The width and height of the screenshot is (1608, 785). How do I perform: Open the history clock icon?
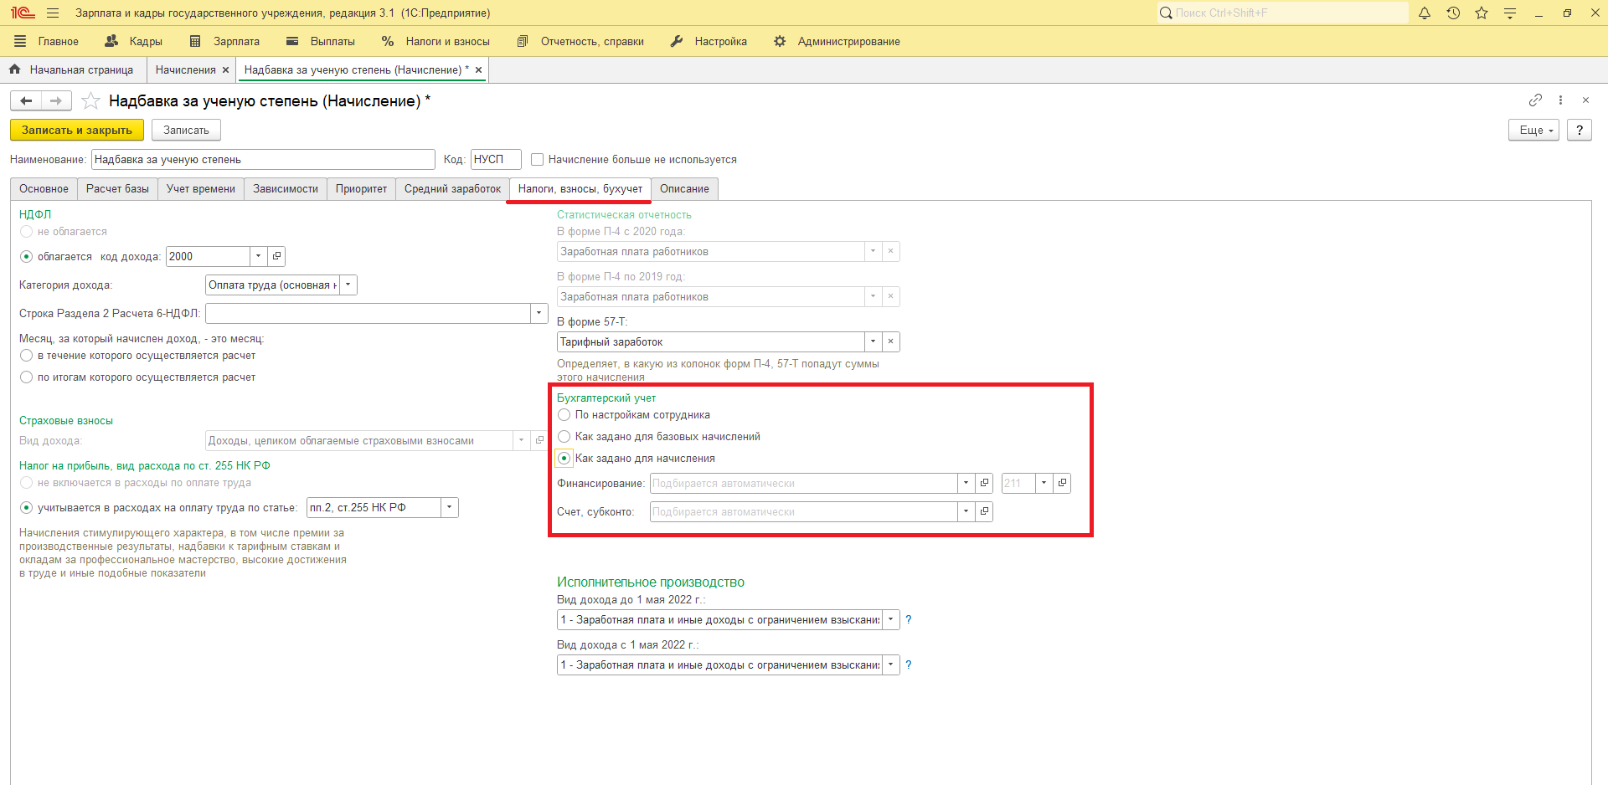click(1453, 13)
